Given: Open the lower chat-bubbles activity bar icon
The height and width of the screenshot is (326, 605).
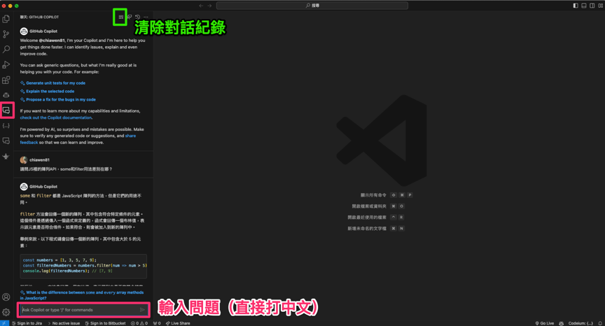Looking at the screenshot, I should coord(6,141).
